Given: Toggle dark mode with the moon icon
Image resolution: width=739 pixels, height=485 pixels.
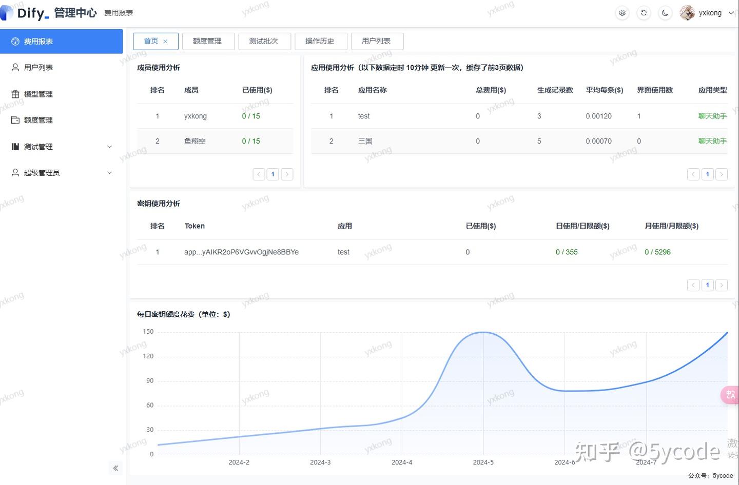Looking at the screenshot, I should point(665,13).
